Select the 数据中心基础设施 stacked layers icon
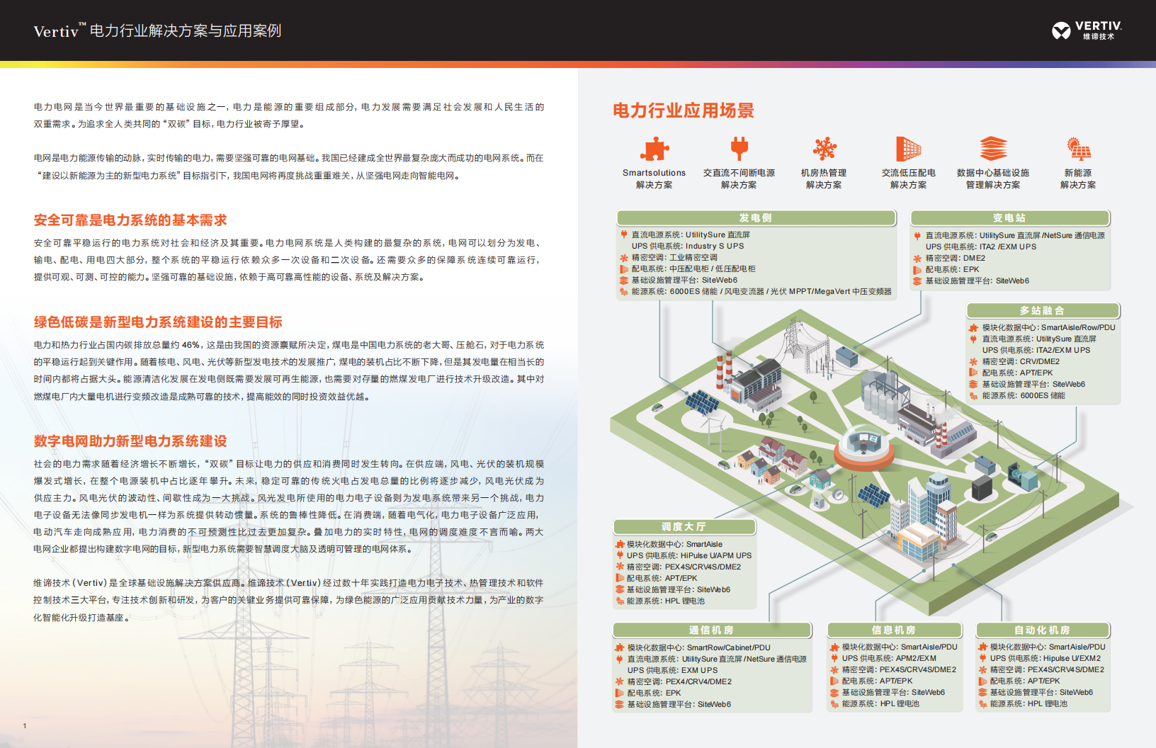The image size is (1156, 748). coord(993,149)
